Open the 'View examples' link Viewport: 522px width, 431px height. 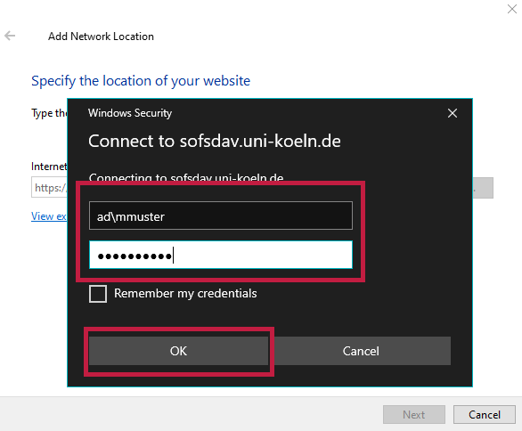(x=49, y=216)
